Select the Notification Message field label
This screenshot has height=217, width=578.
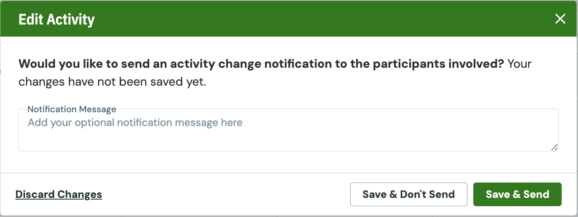72,109
